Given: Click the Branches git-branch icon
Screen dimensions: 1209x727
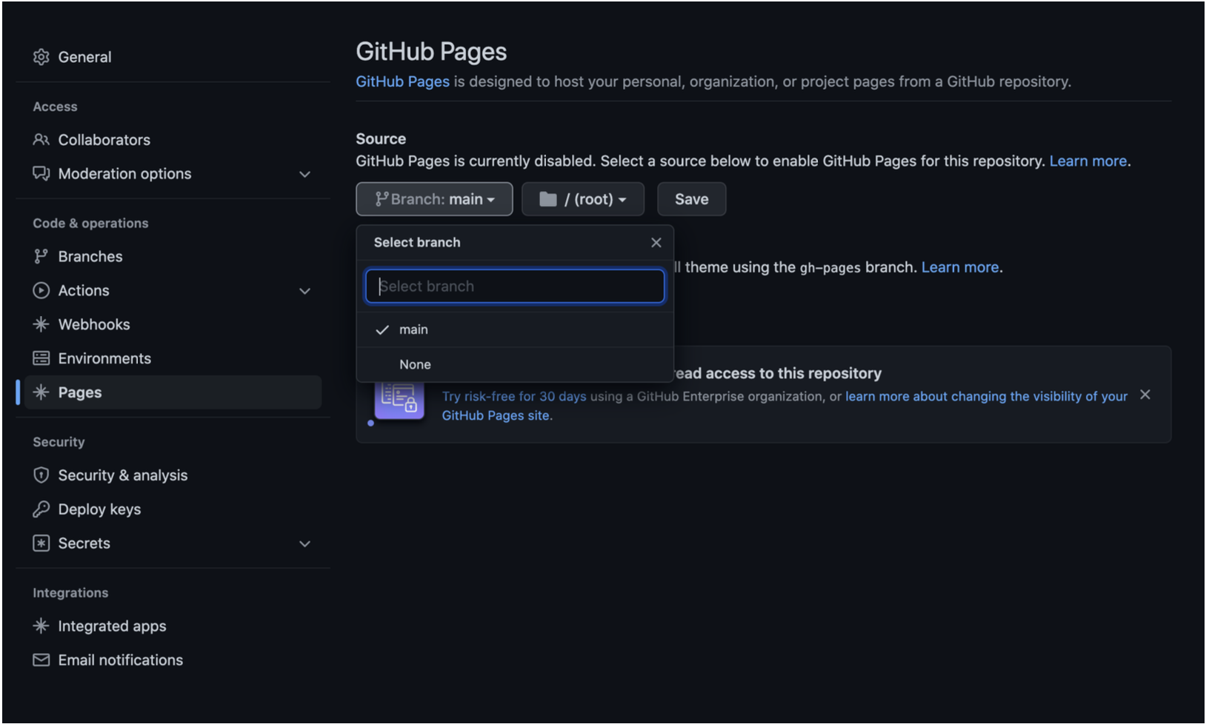Looking at the screenshot, I should tap(41, 257).
